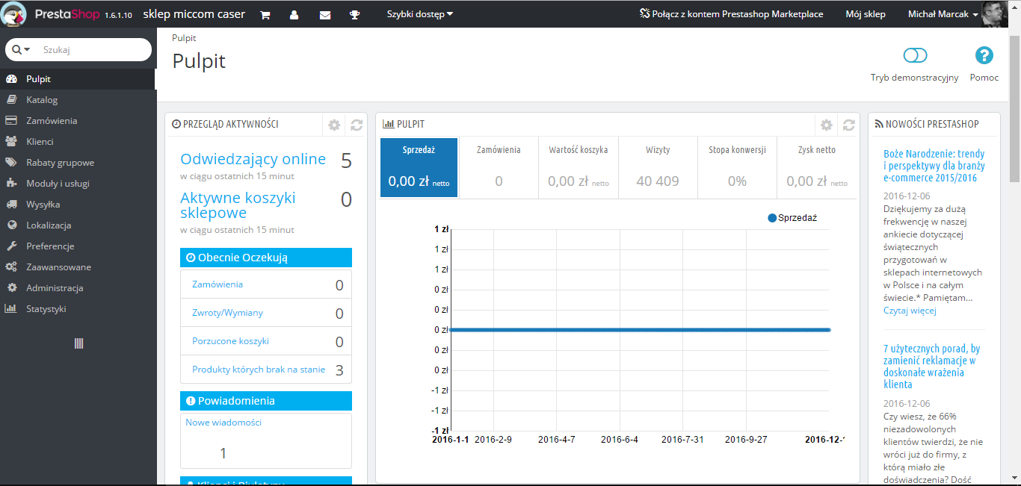Image resolution: width=1021 pixels, height=486 pixels.
Task: Open Katalog in the sidebar menu
Action: coord(42,100)
